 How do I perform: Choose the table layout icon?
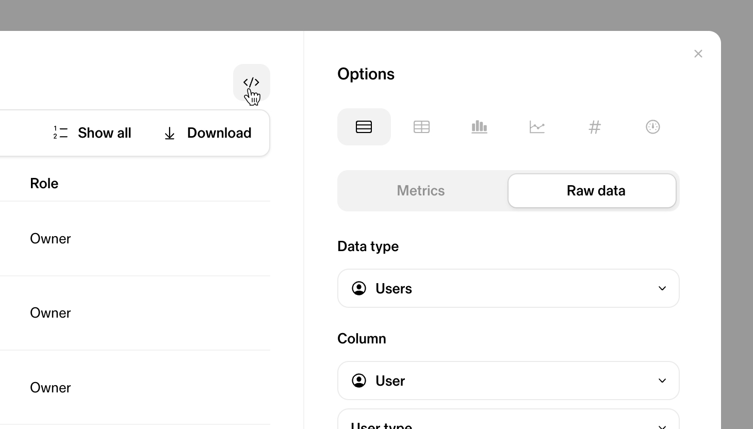click(422, 127)
